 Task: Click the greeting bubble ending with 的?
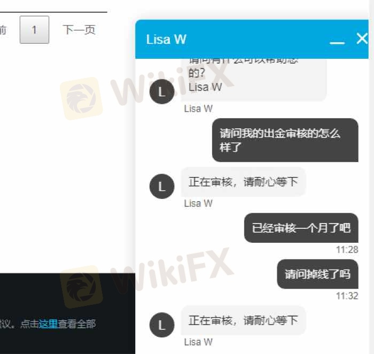point(254,80)
